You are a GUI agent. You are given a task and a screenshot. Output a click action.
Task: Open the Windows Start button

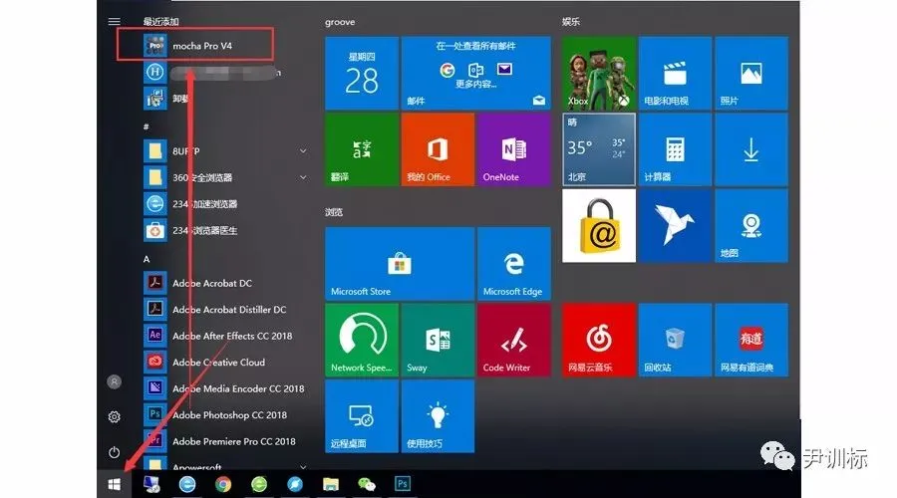pyautogui.click(x=115, y=484)
